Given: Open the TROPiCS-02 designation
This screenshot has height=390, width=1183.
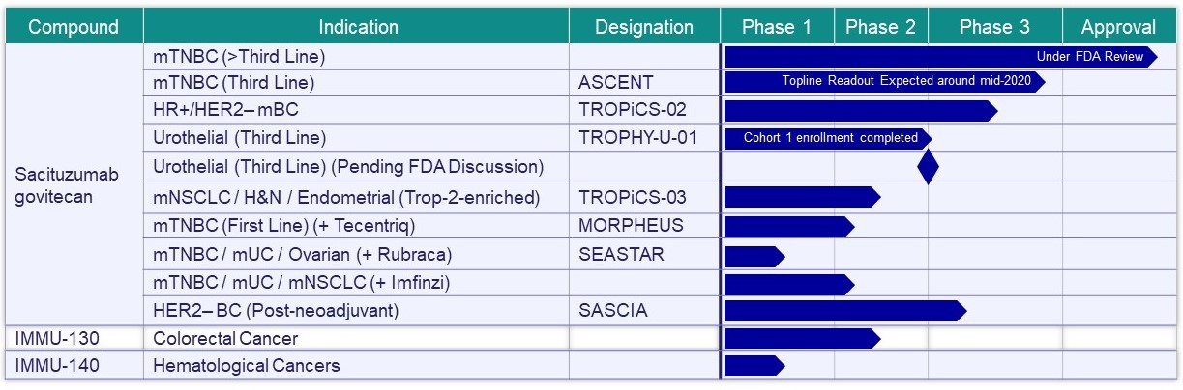Looking at the screenshot, I should pos(633,110).
